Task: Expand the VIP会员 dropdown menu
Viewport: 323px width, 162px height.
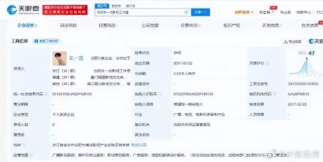Action: pyautogui.click(x=244, y=12)
